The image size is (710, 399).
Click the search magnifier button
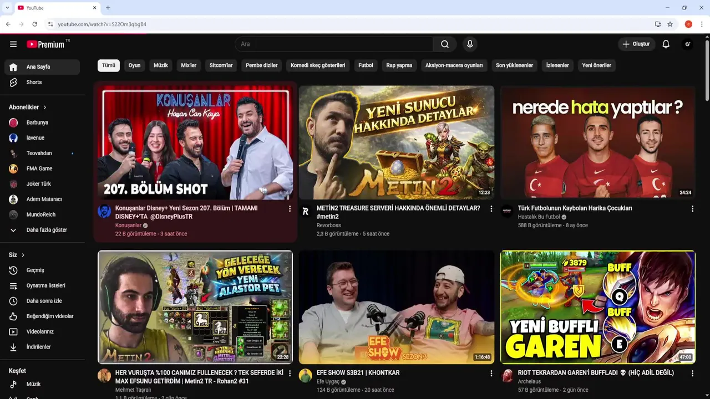pos(445,44)
